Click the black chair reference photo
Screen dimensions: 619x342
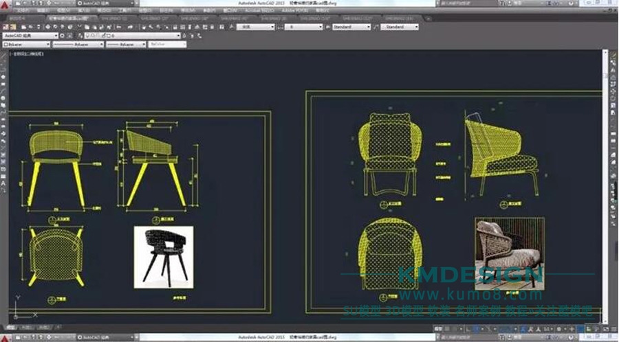click(x=164, y=257)
